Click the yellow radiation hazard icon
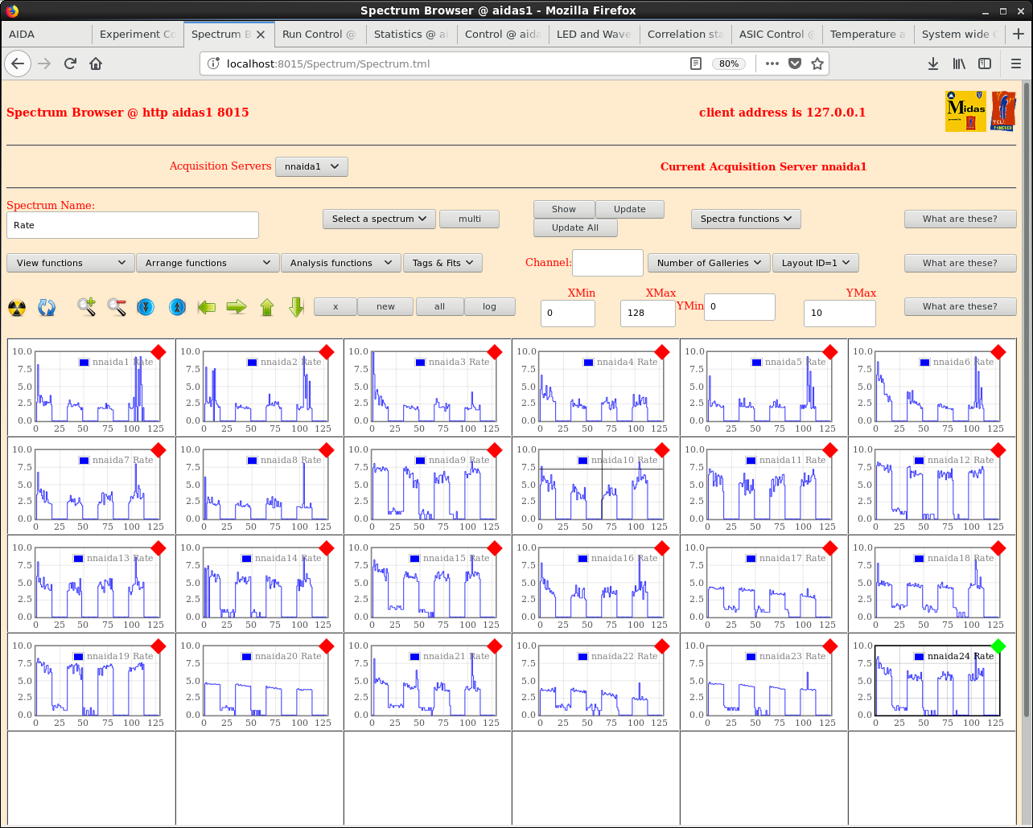 [x=17, y=307]
